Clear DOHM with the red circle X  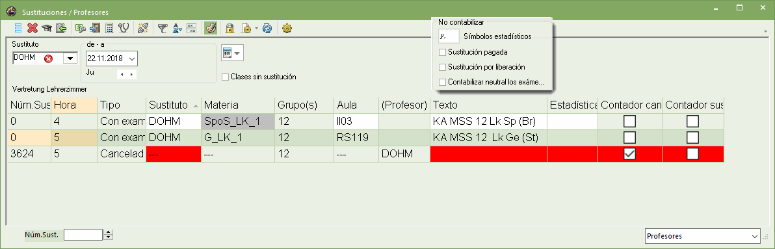click(x=48, y=59)
